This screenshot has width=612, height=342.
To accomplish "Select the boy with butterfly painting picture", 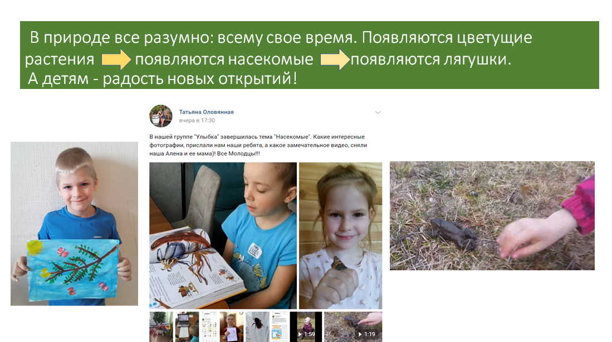I will tap(74, 224).
